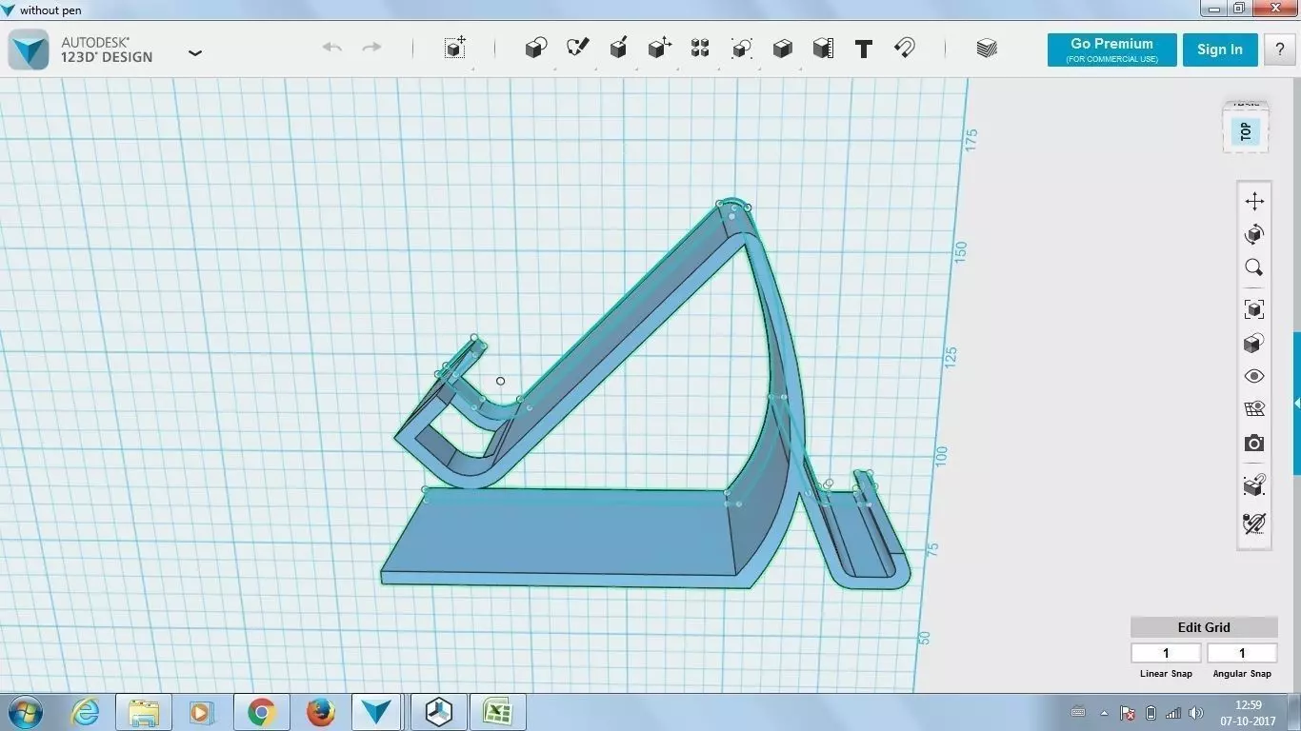This screenshot has height=731, width=1301.
Task: Select the Measure tool
Action: [823, 48]
